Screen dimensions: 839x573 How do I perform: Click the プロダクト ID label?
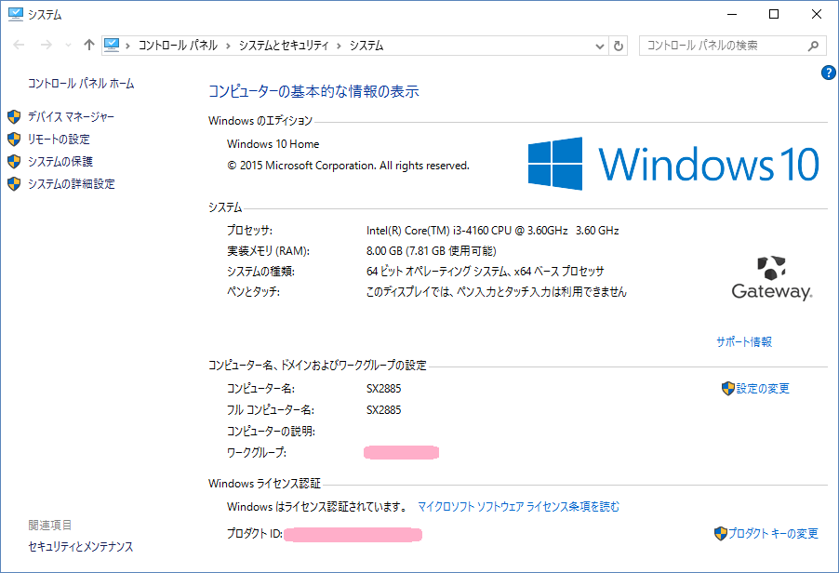point(255,533)
